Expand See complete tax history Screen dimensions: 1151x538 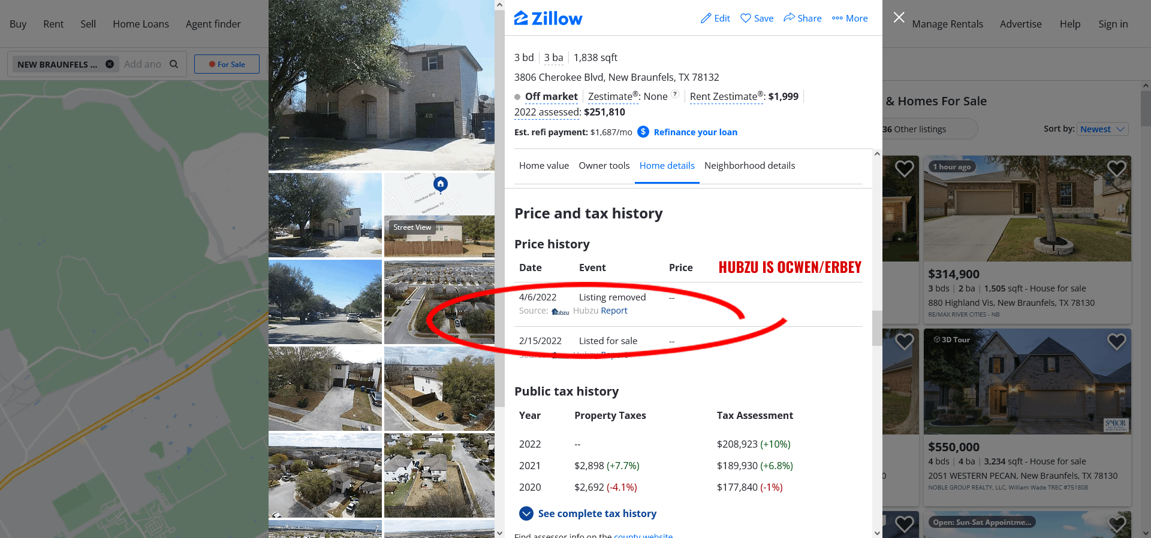(x=587, y=513)
